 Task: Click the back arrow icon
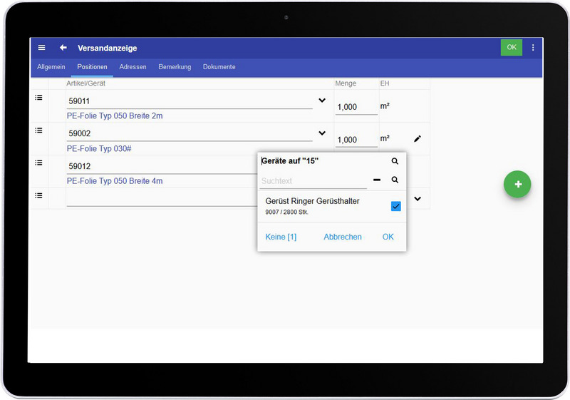[x=63, y=48]
